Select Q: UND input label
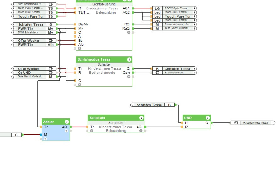 click(24, 73)
